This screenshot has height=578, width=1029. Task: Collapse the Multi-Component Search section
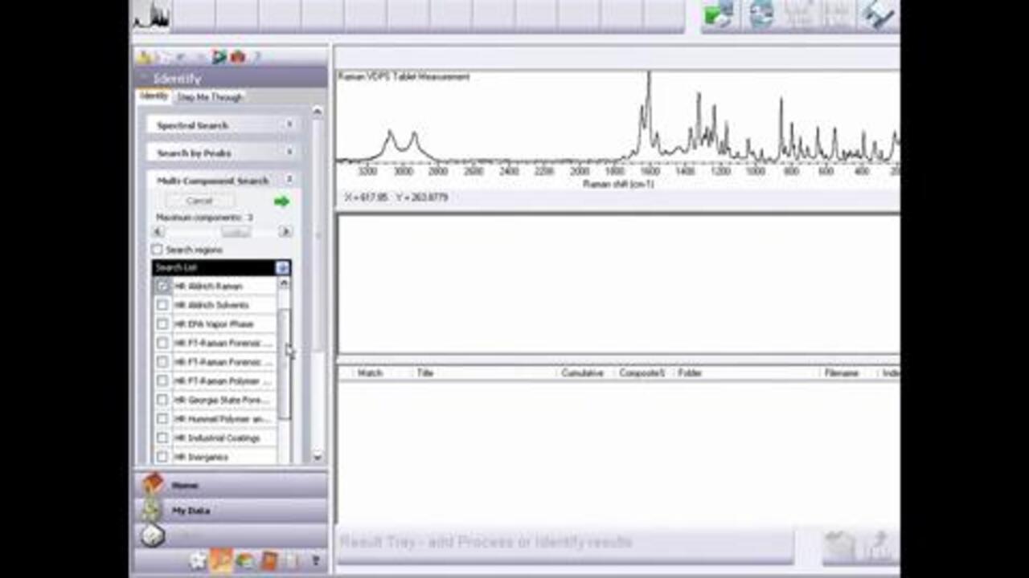[x=289, y=180]
